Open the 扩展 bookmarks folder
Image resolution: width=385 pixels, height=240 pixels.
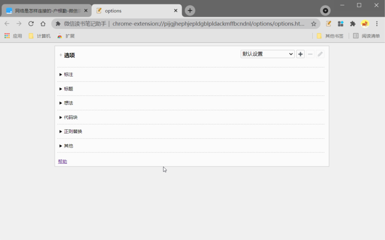(66, 36)
